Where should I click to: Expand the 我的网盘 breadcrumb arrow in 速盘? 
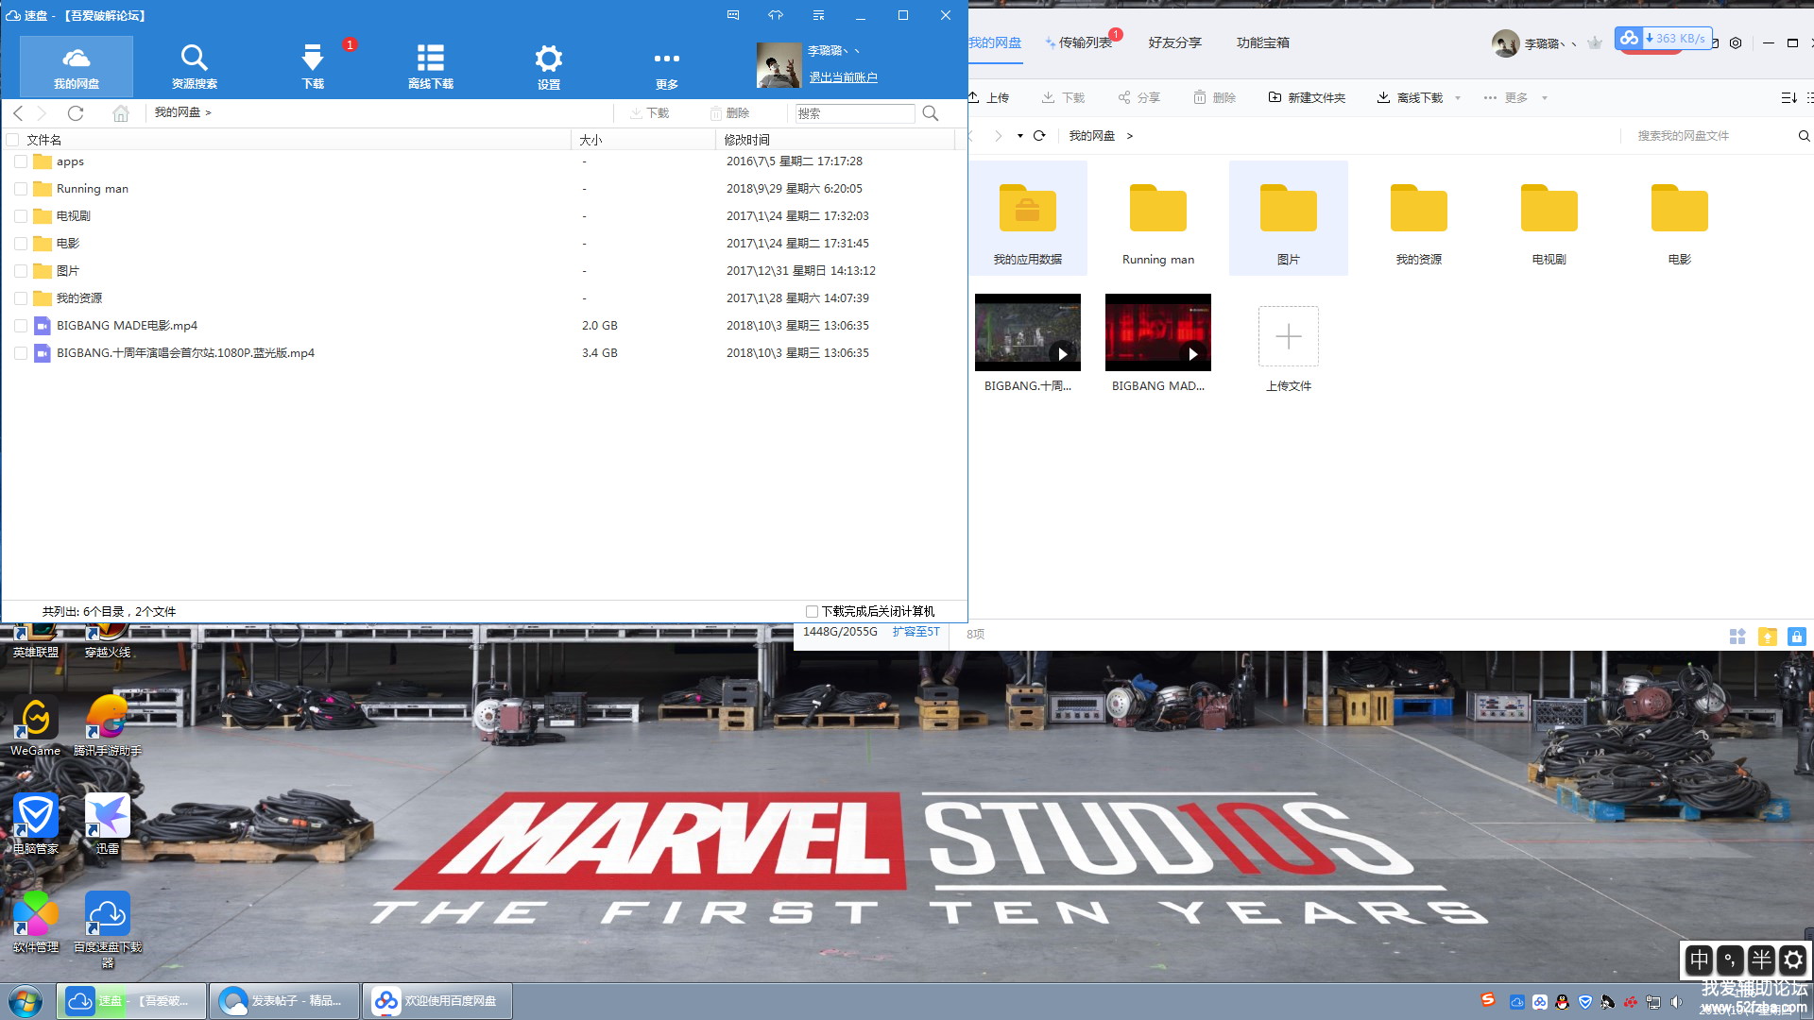pyautogui.click(x=208, y=112)
